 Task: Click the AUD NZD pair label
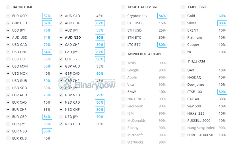click(x=73, y=38)
